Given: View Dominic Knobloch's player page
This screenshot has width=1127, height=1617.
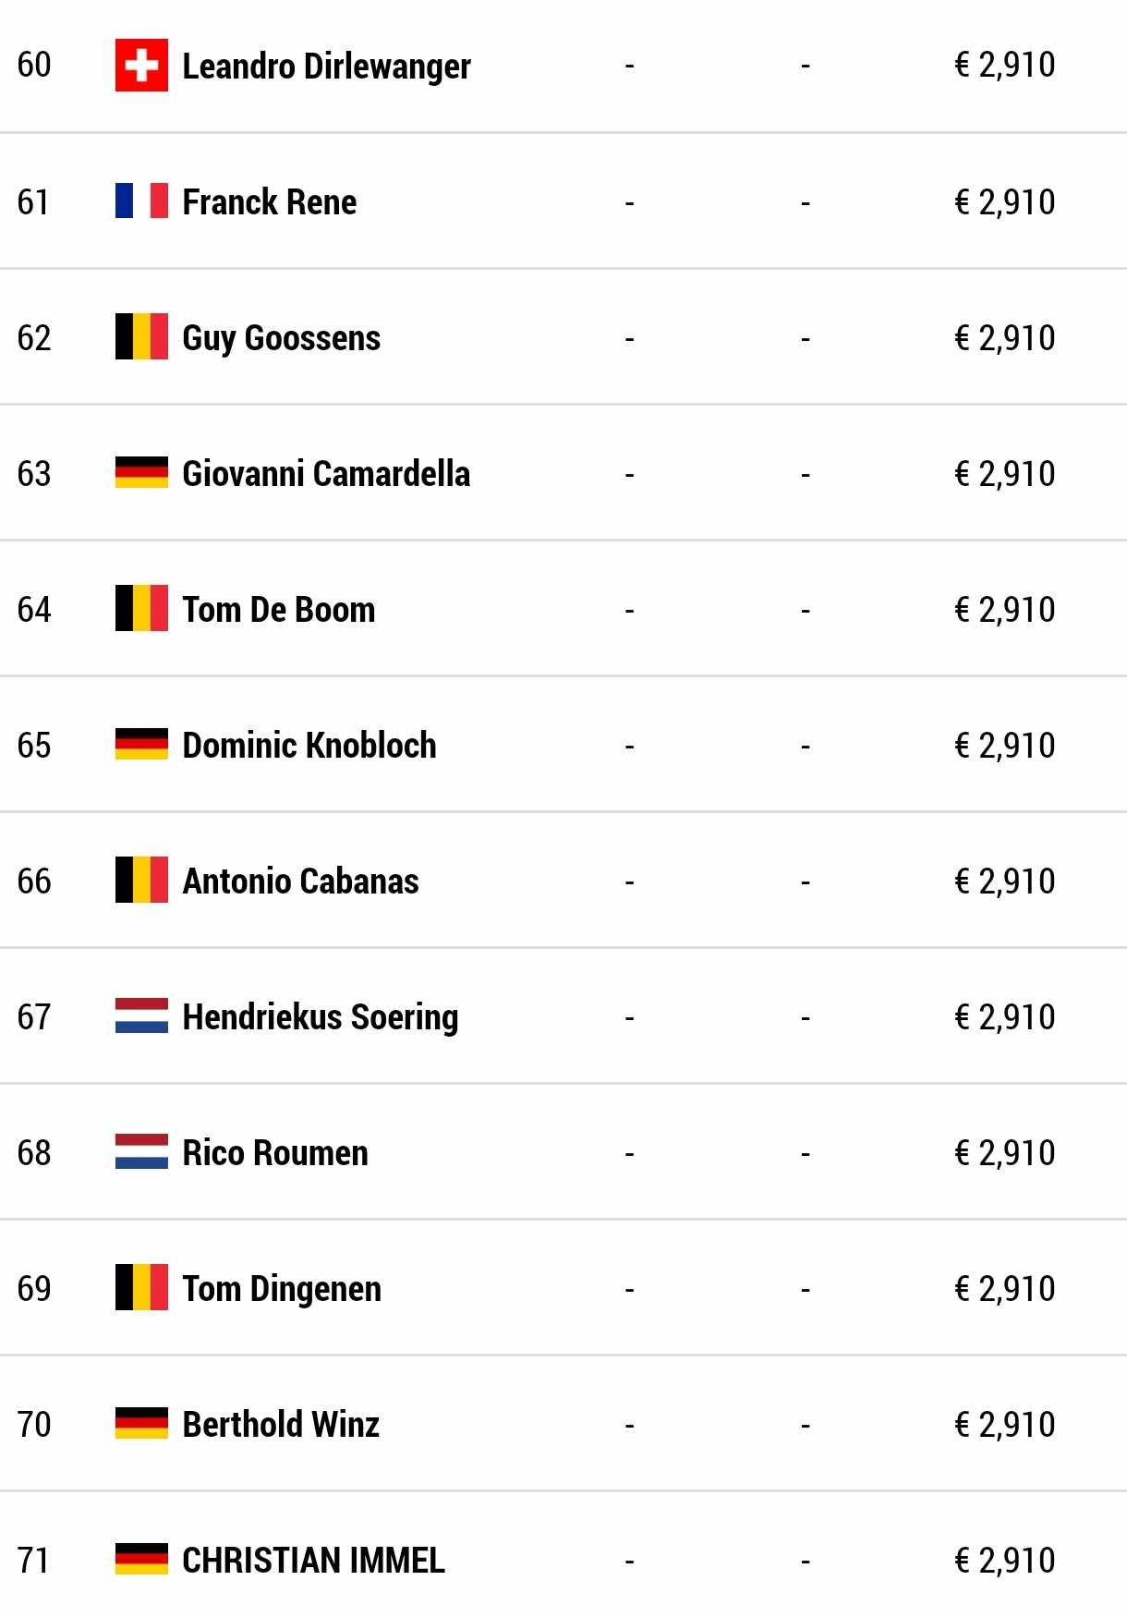Looking at the screenshot, I should click(x=309, y=746).
